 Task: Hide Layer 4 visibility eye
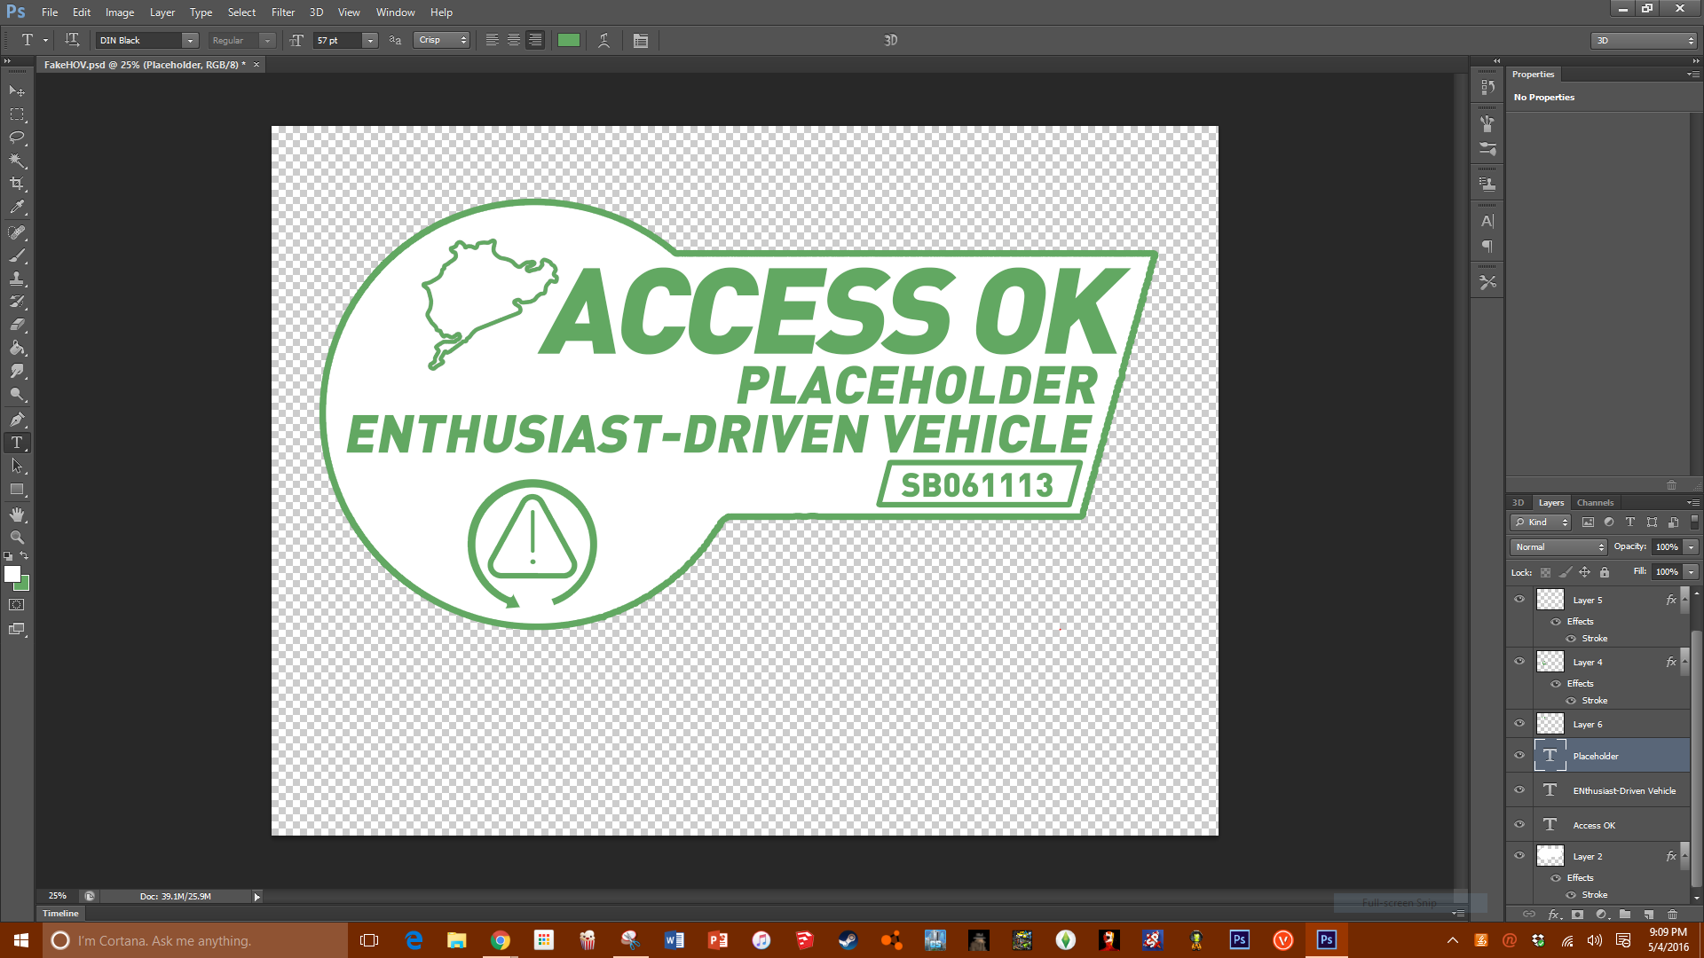tap(1519, 662)
